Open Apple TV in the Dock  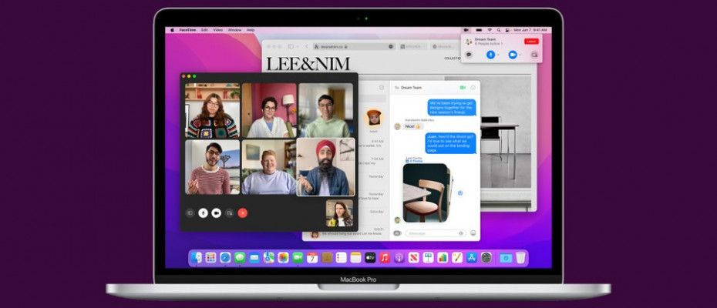click(x=370, y=257)
